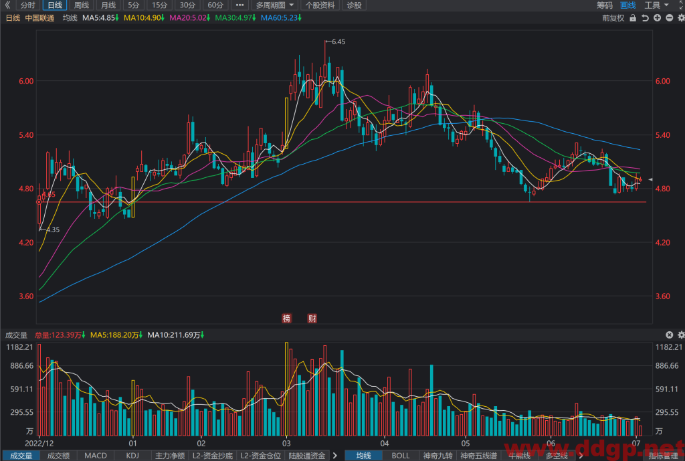Click the 总量:123.39万 volume value
The height and width of the screenshot is (461, 685).
tap(60, 335)
